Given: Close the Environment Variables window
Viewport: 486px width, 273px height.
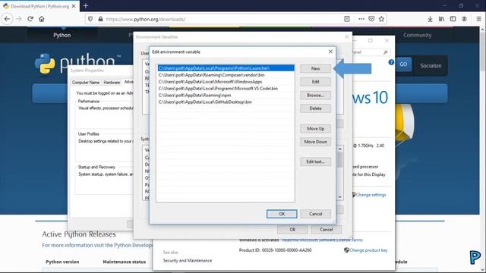Looking at the screenshot, I should (x=347, y=37).
